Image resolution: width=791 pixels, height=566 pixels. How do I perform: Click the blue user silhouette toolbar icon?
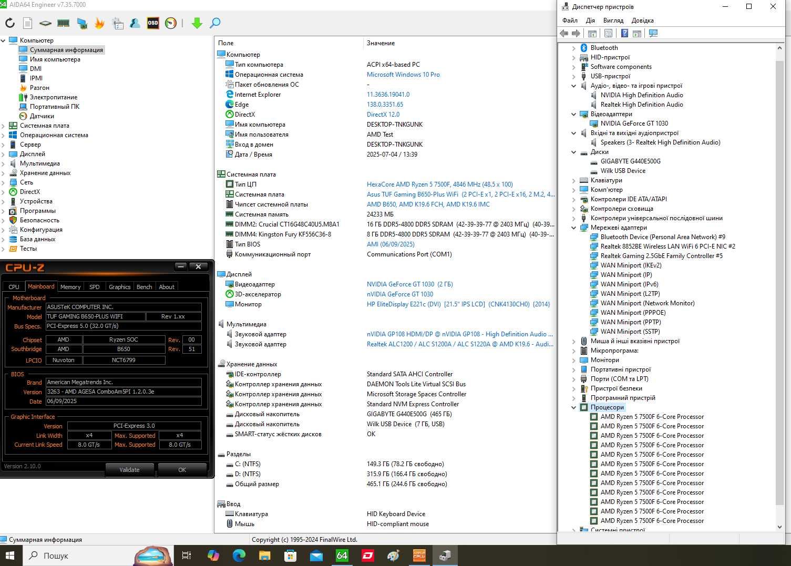click(x=135, y=23)
